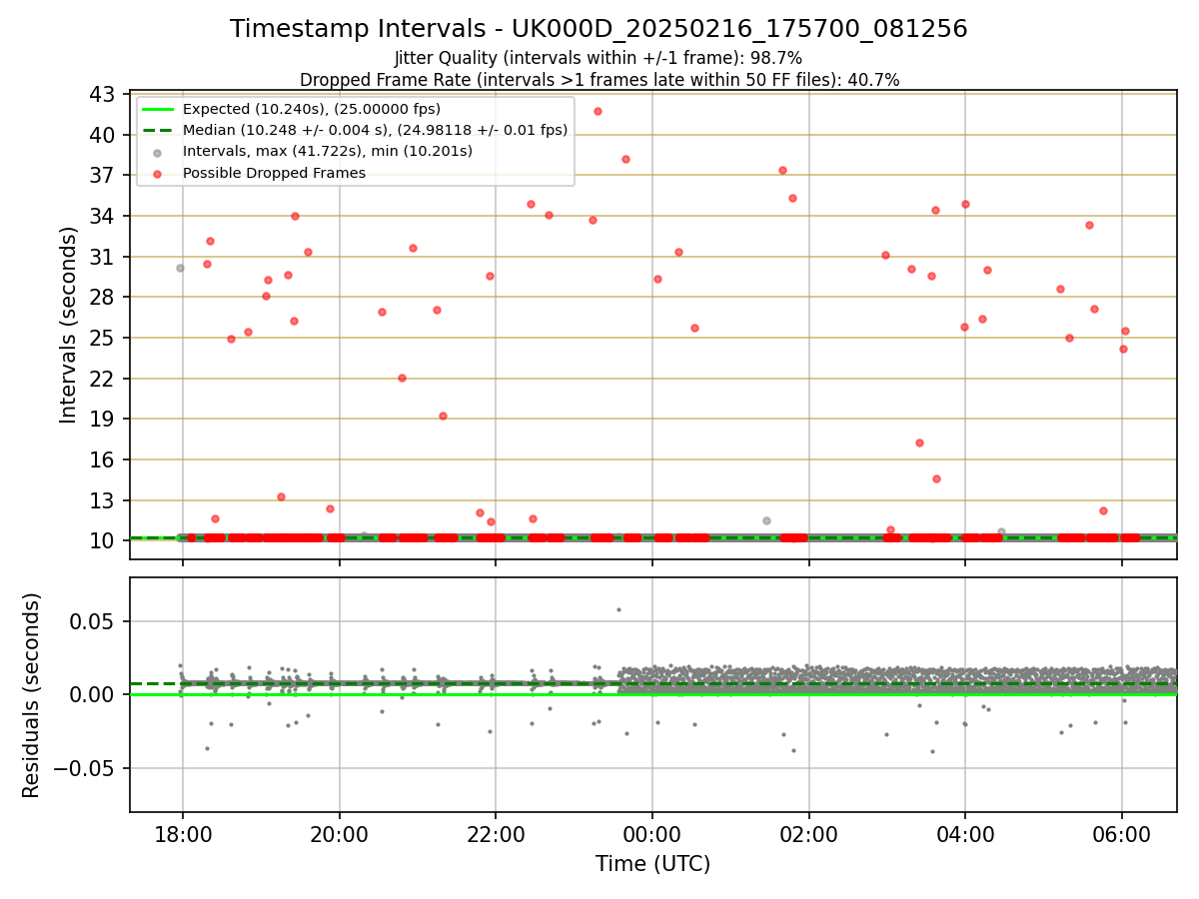The image size is (1199, 899).
Task: Click the grey marker beside legend "Intervals, max"
Action: coord(158,152)
